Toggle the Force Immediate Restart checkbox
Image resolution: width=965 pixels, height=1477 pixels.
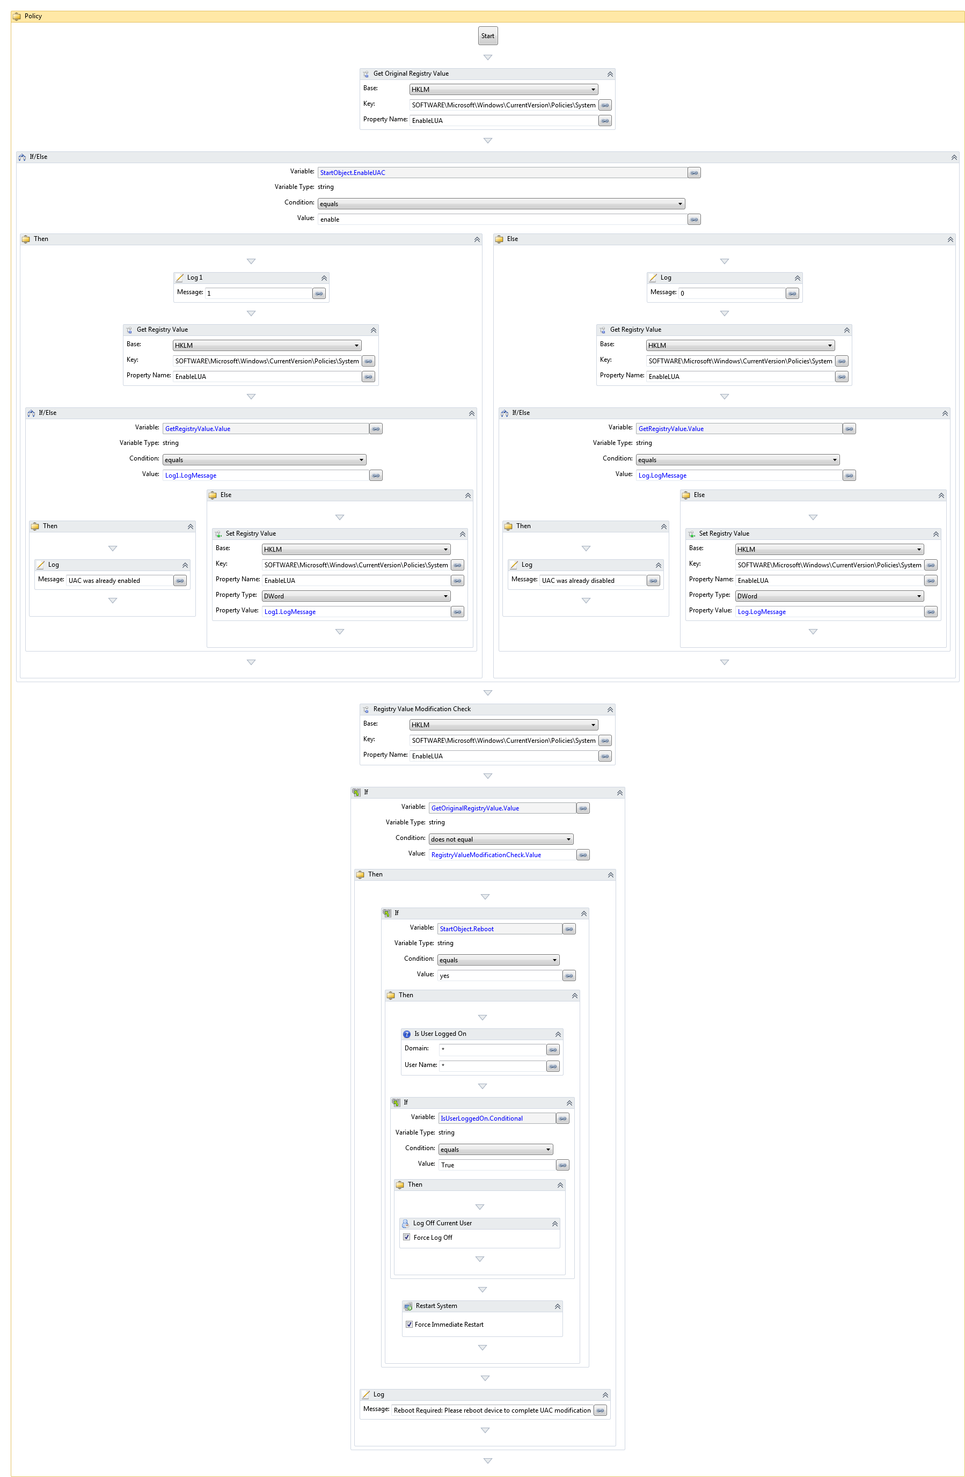coord(409,1325)
